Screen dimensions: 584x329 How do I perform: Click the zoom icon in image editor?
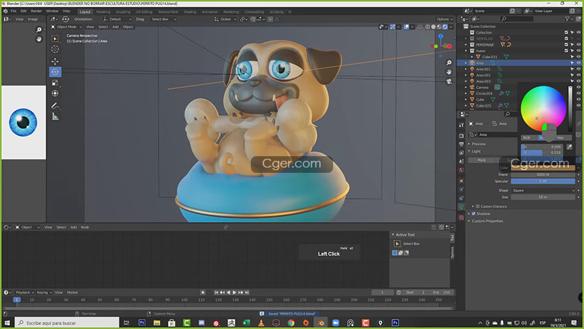point(38,30)
